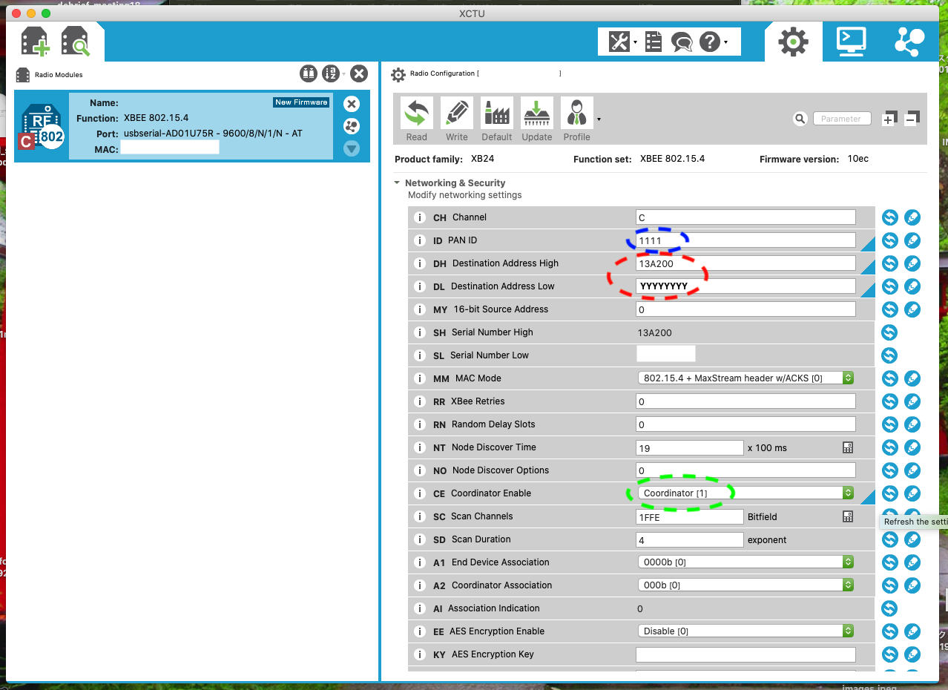Write the CH Channel setting
This screenshot has width=948, height=690.
(x=912, y=217)
